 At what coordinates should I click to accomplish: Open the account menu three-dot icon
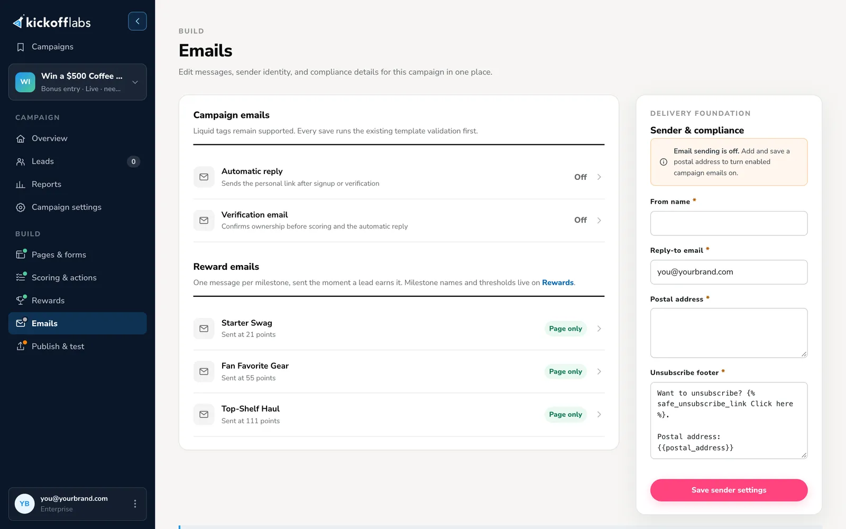(135, 504)
